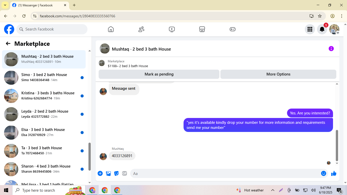Open conversation information purple icon
Image resolution: width=347 pixels, height=195 pixels.
[x=331, y=49]
